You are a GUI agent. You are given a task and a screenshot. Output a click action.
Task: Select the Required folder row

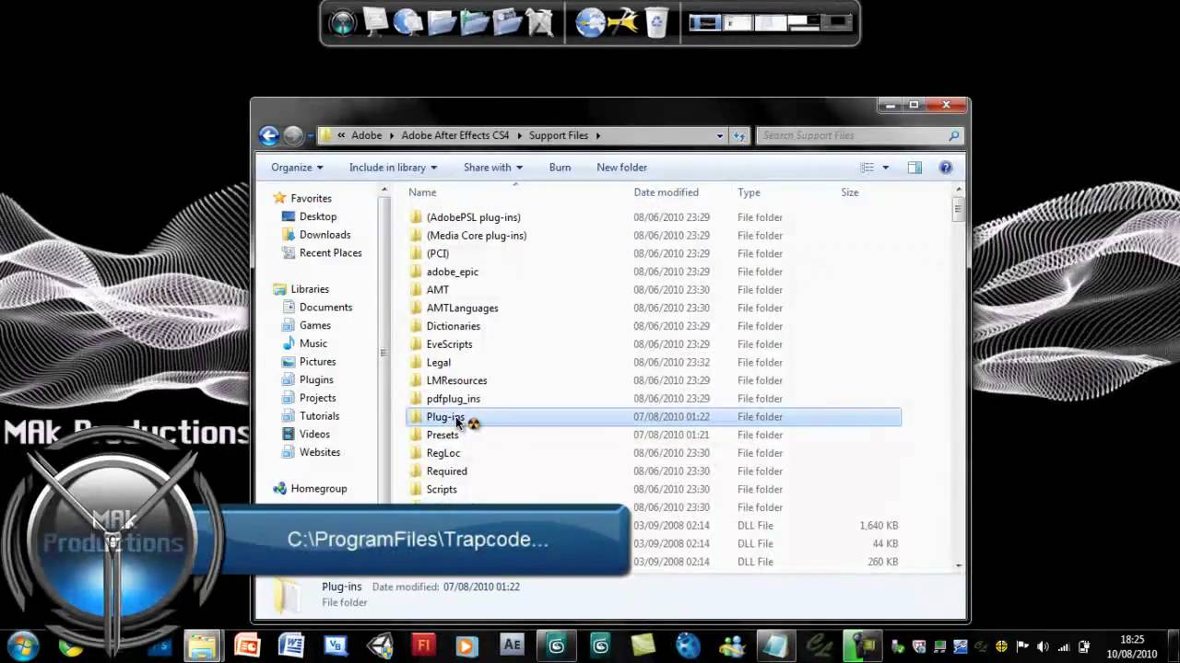654,471
